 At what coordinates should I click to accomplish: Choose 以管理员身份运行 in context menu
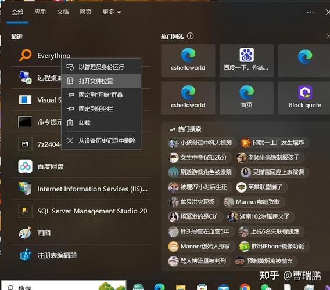click(101, 67)
